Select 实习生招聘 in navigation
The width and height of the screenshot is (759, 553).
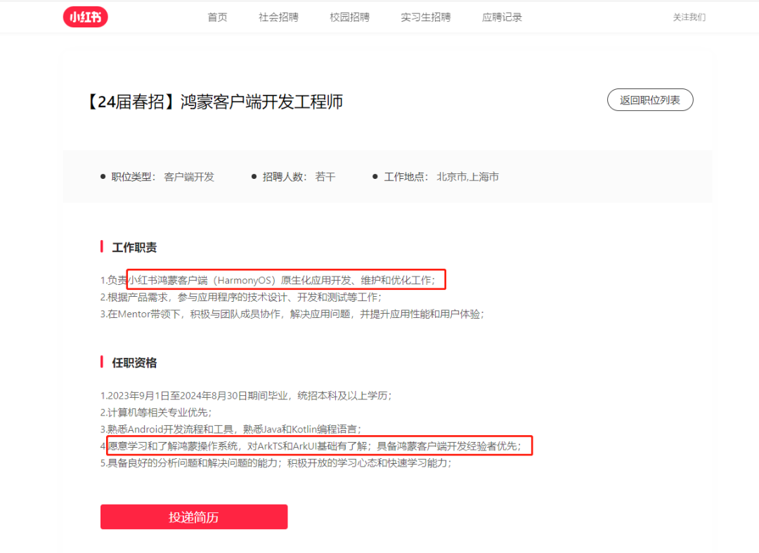pos(425,18)
